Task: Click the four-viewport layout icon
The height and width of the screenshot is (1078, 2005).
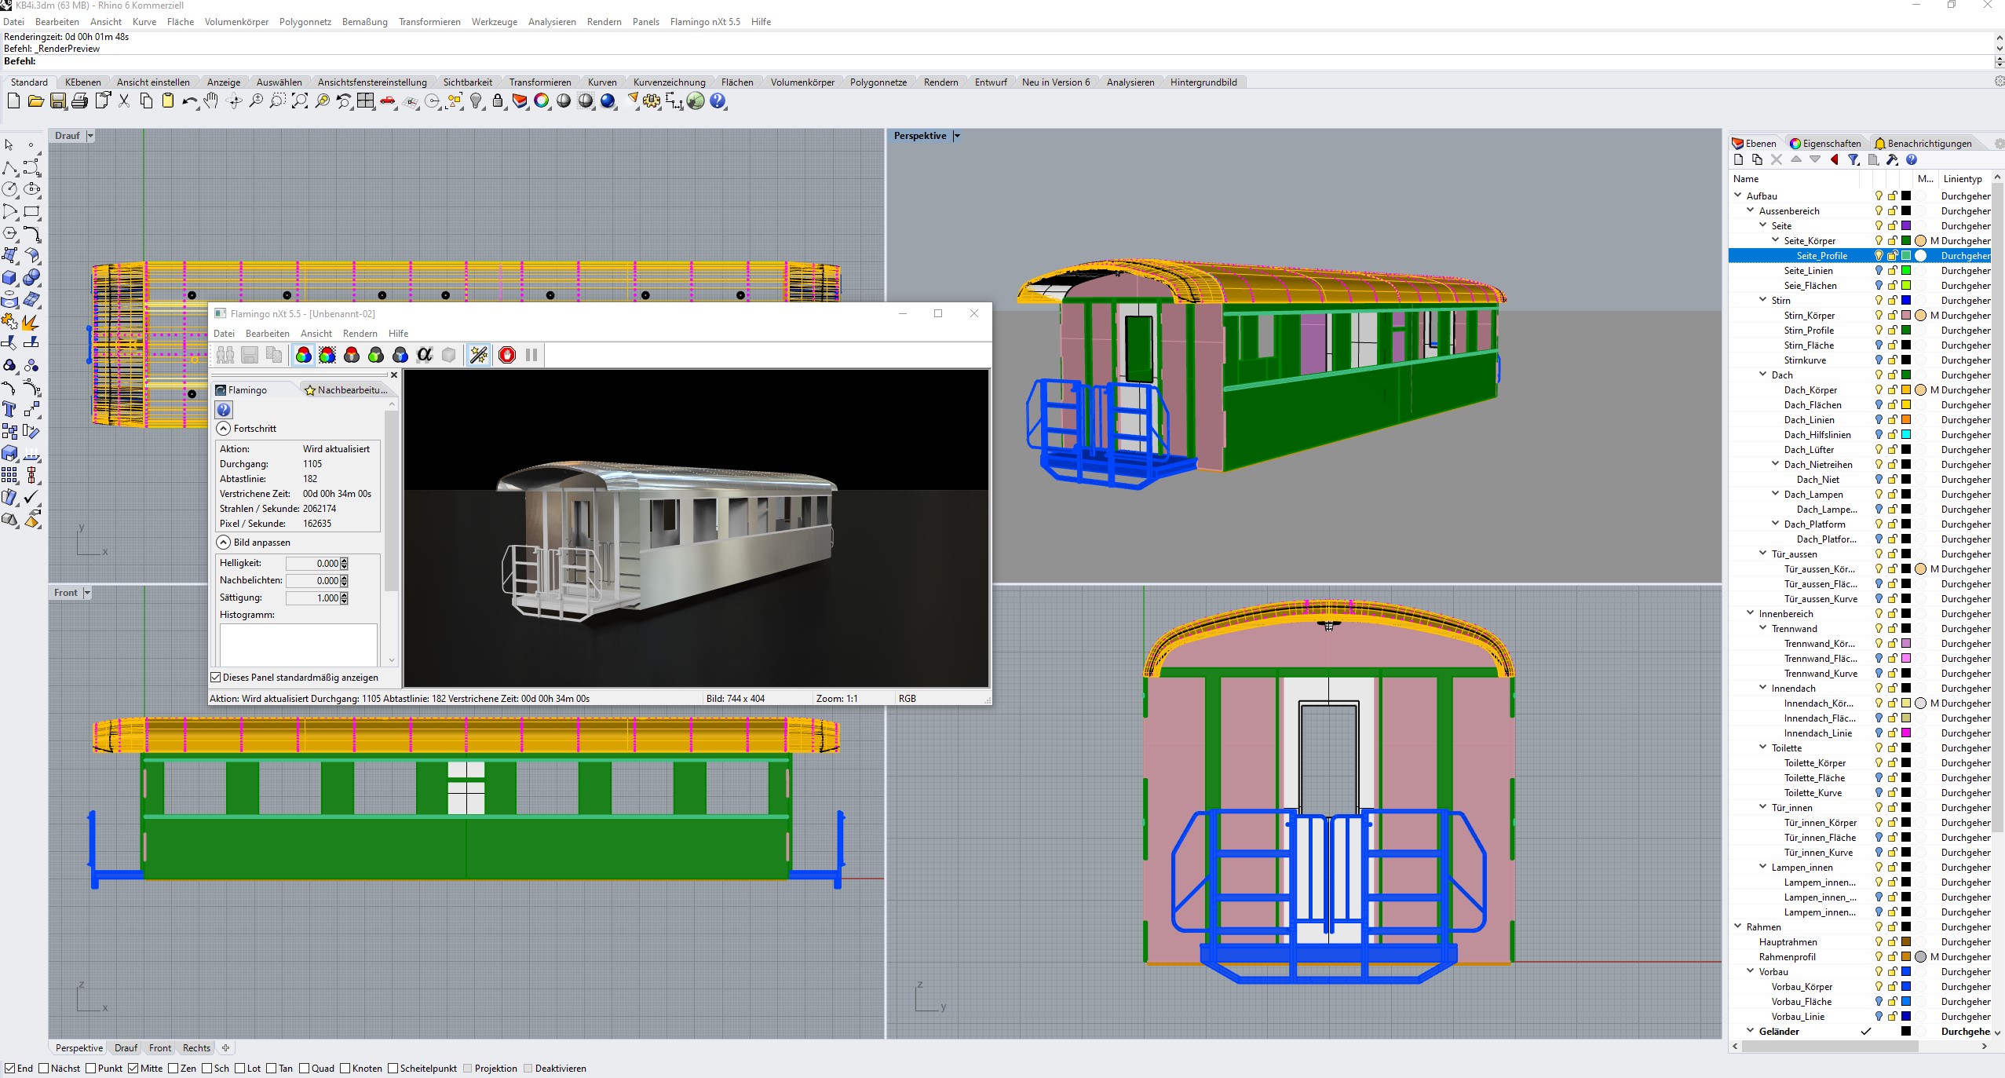Action: click(366, 101)
